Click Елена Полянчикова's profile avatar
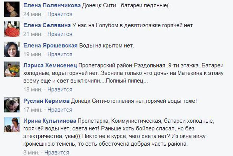 click(12, 9)
